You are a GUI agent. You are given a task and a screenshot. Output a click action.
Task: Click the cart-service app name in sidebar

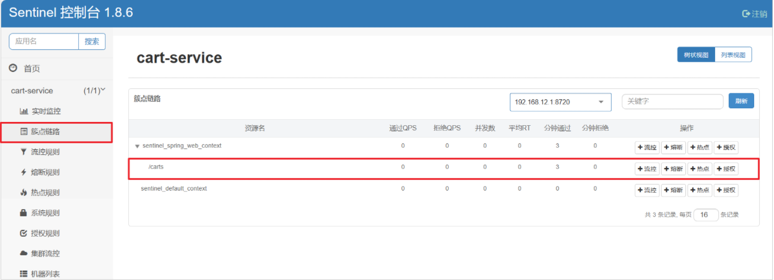click(x=32, y=91)
